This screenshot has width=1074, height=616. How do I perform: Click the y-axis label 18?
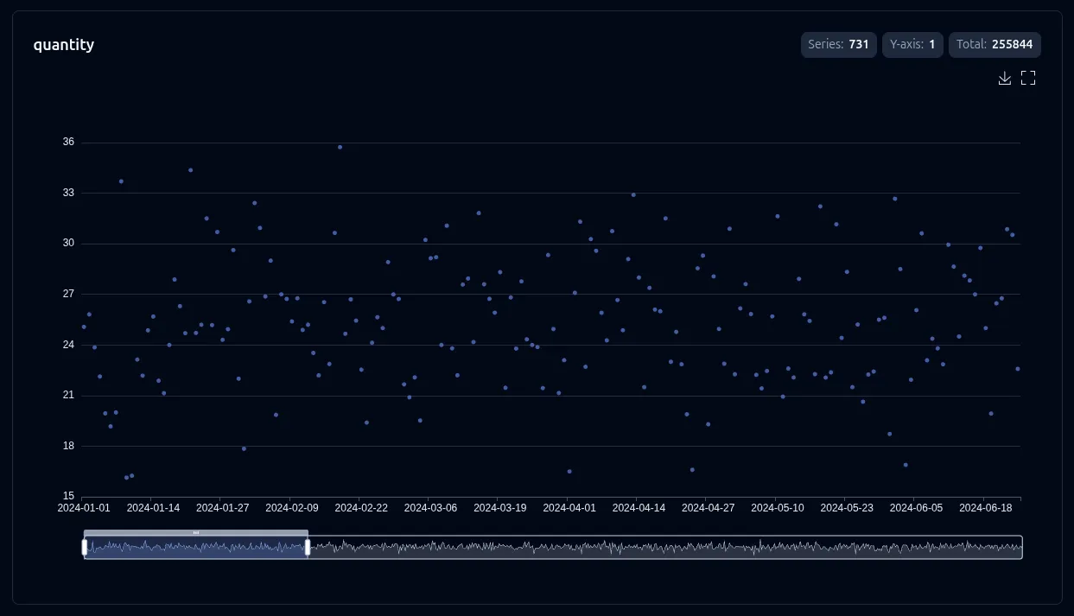pos(68,446)
